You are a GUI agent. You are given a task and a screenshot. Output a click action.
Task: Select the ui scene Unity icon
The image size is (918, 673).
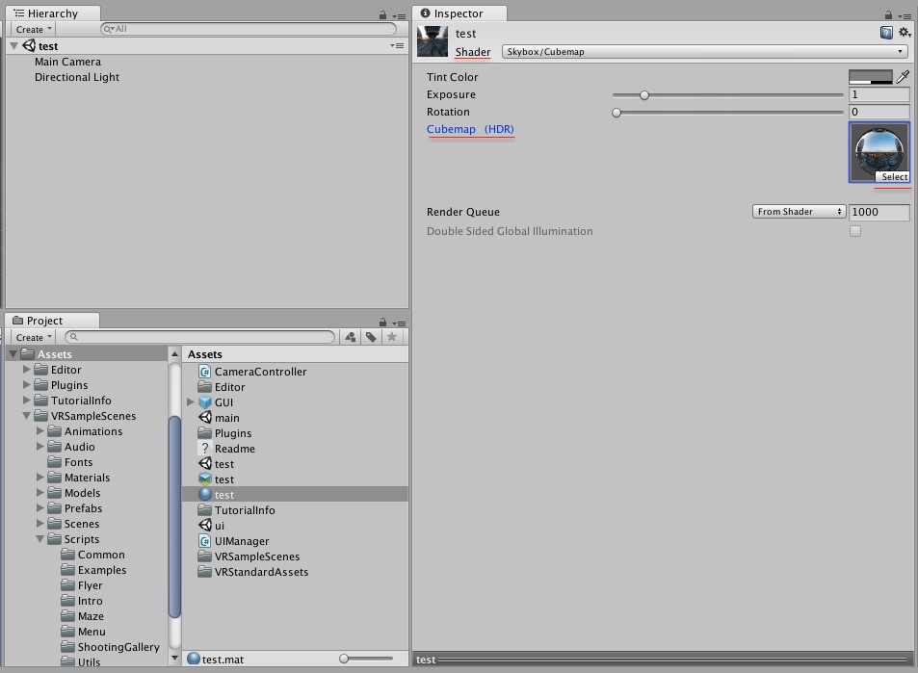[x=204, y=526]
